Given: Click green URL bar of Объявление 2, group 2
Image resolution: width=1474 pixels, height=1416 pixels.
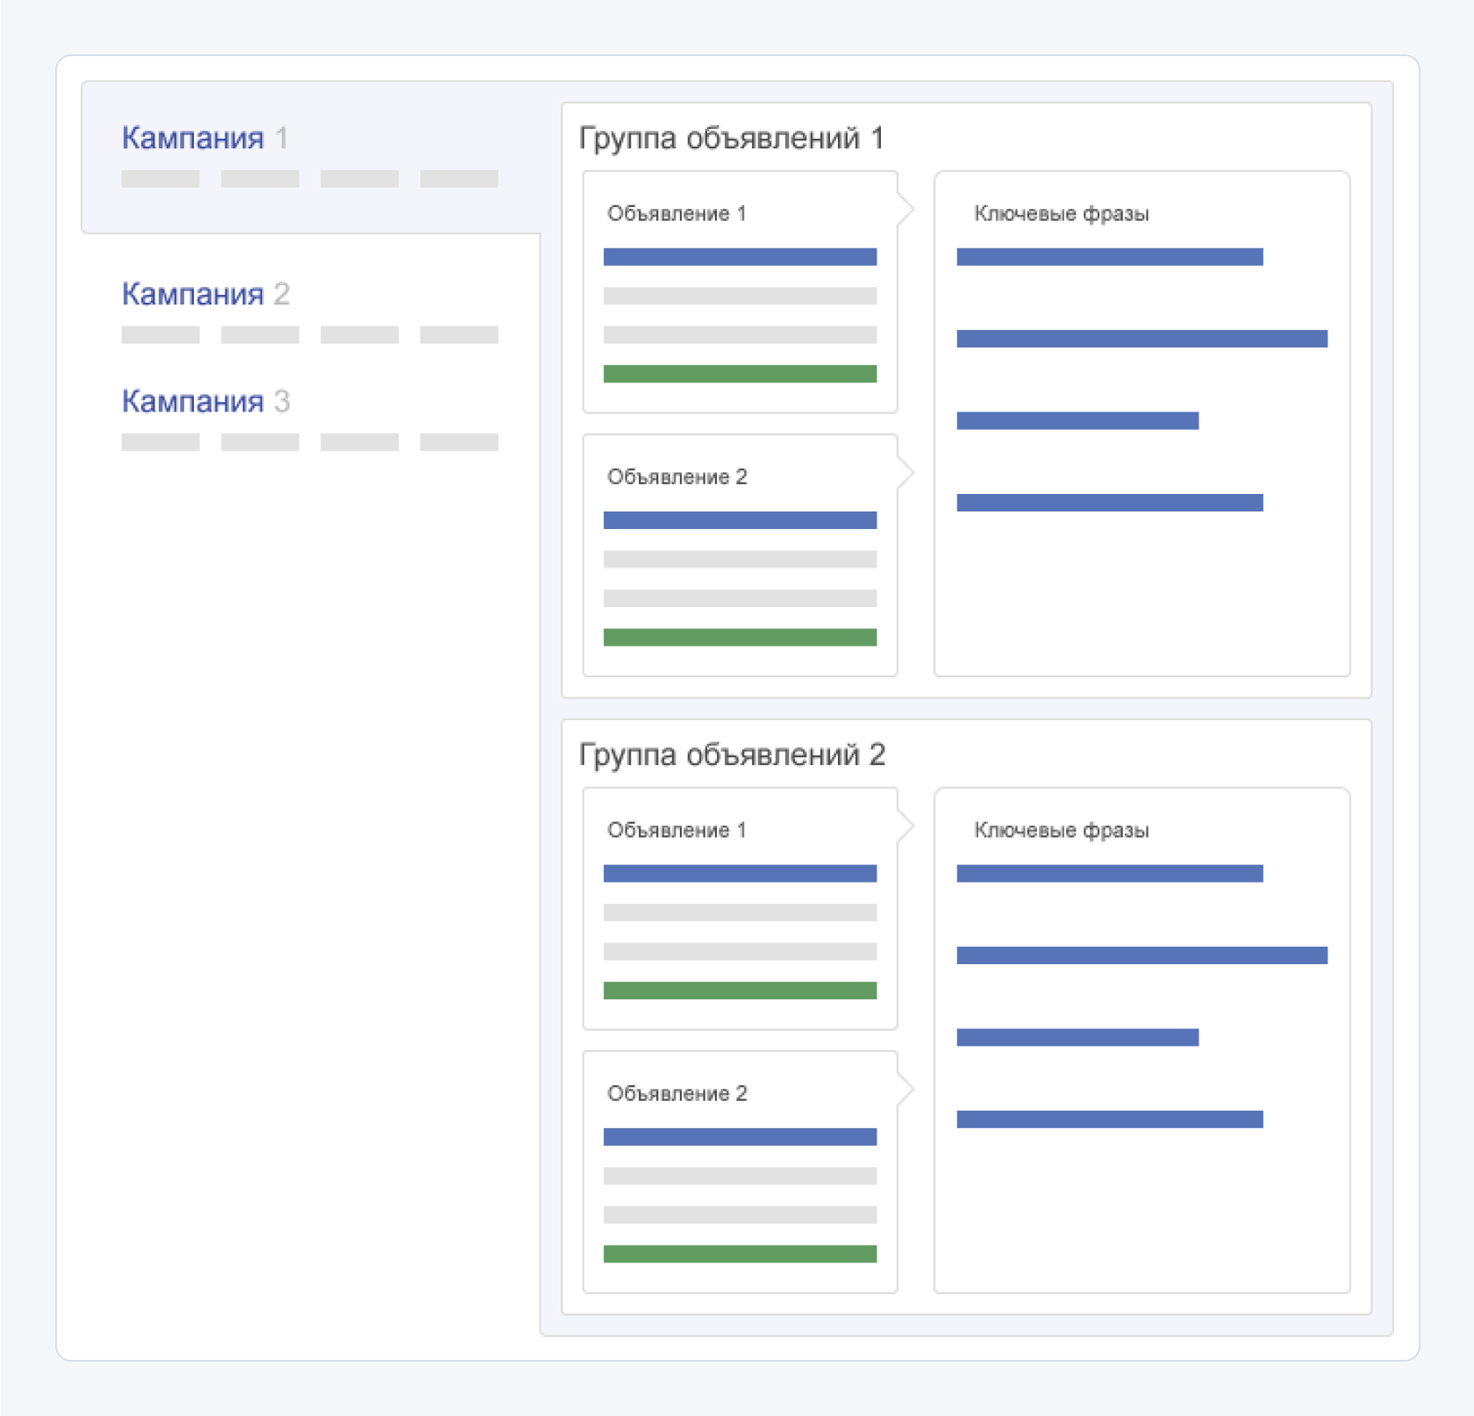Looking at the screenshot, I should (x=740, y=1255).
